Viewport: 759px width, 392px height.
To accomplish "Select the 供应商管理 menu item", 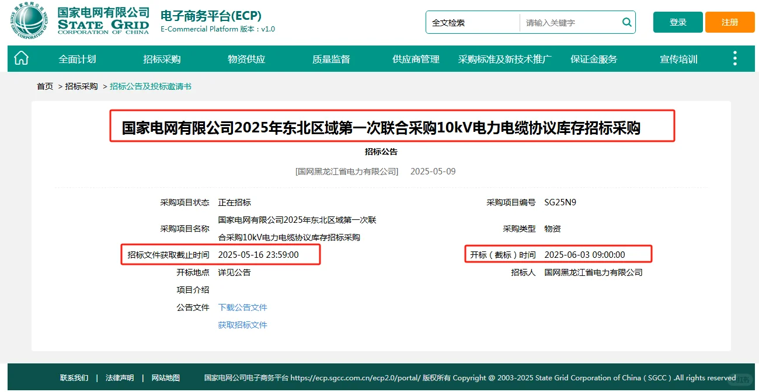I will (415, 58).
